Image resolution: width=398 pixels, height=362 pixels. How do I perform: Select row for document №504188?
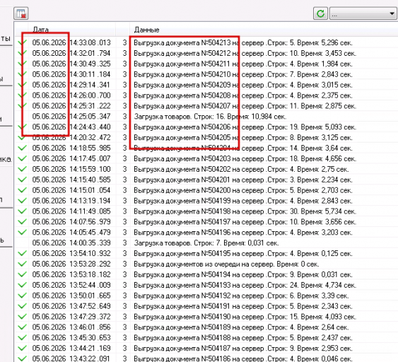pos(206,338)
